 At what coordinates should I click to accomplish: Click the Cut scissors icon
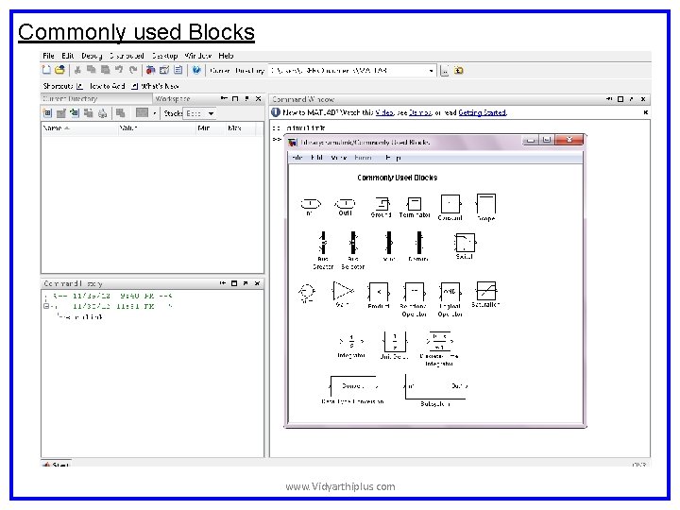(77, 70)
